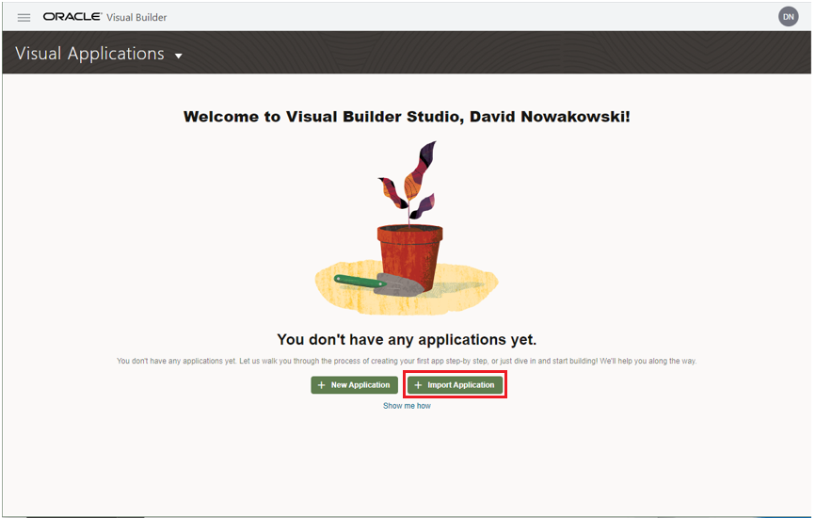Click the New Application button
This screenshot has height=518, width=816.
point(355,385)
